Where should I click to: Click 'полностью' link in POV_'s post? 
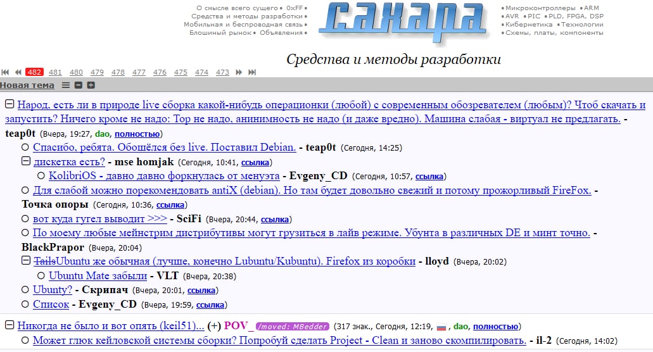coord(495,327)
